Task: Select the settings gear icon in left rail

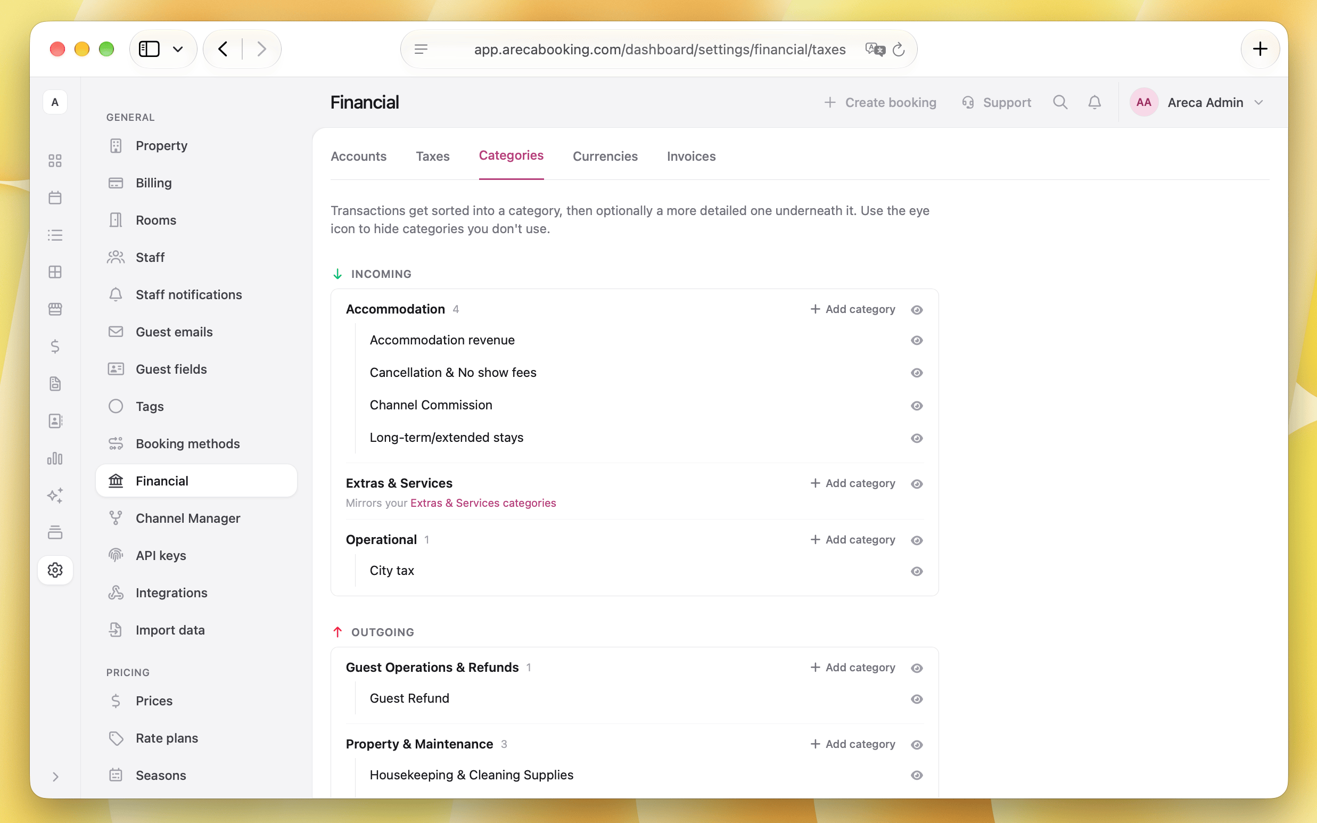Action: (55, 570)
